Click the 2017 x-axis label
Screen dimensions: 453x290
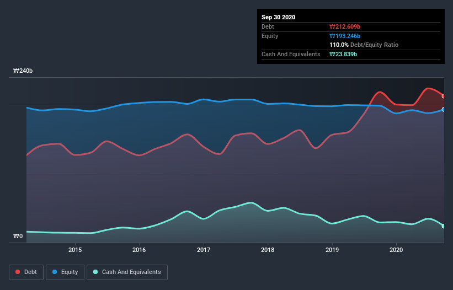point(204,250)
